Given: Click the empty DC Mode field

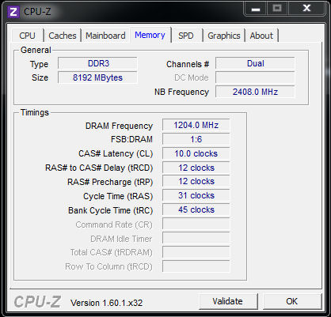Looking at the screenshot, I should (255, 77).
